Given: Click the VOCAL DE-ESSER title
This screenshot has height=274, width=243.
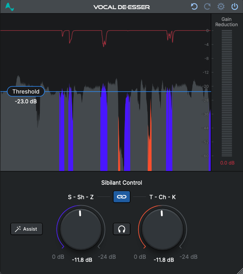Looking at the screenshot, I should [121, 7].
